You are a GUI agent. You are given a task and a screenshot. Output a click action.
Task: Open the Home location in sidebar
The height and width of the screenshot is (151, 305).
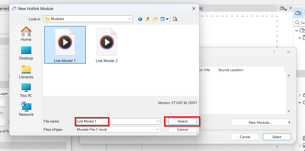(26, 34)
